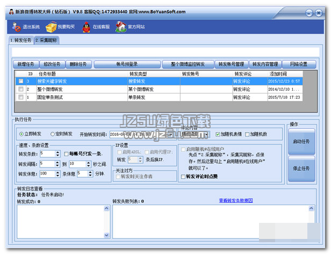
Task: Click the 转发成功 log list box
Action: (x=63, y=222)
